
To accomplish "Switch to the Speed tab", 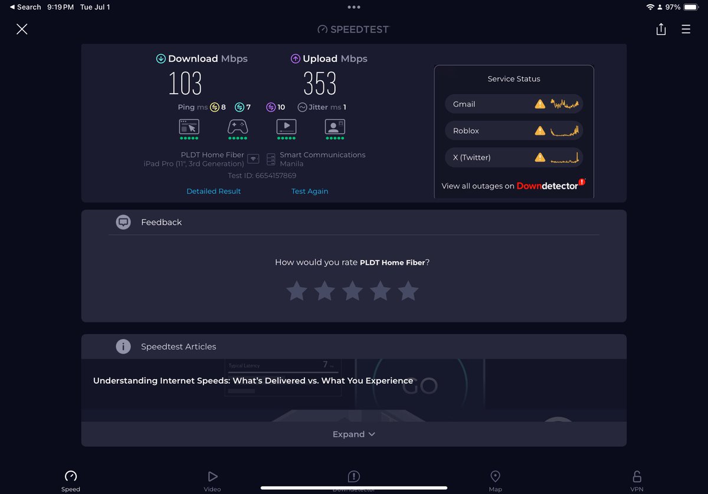I will pos(71,481).
